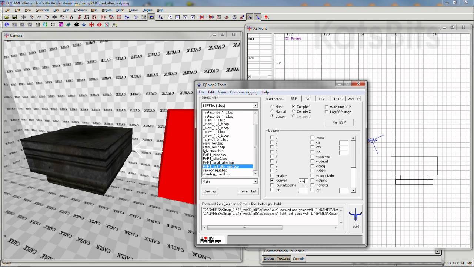The image size is (474, 267).
Task: Activate the Clipper tool icon
Action: pos(127,17)
